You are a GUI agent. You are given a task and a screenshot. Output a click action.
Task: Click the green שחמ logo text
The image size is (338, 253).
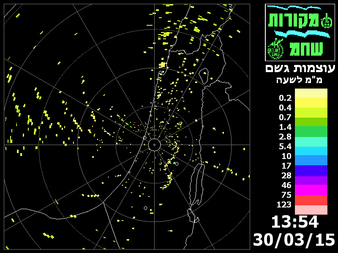click(x=307, y=48)
